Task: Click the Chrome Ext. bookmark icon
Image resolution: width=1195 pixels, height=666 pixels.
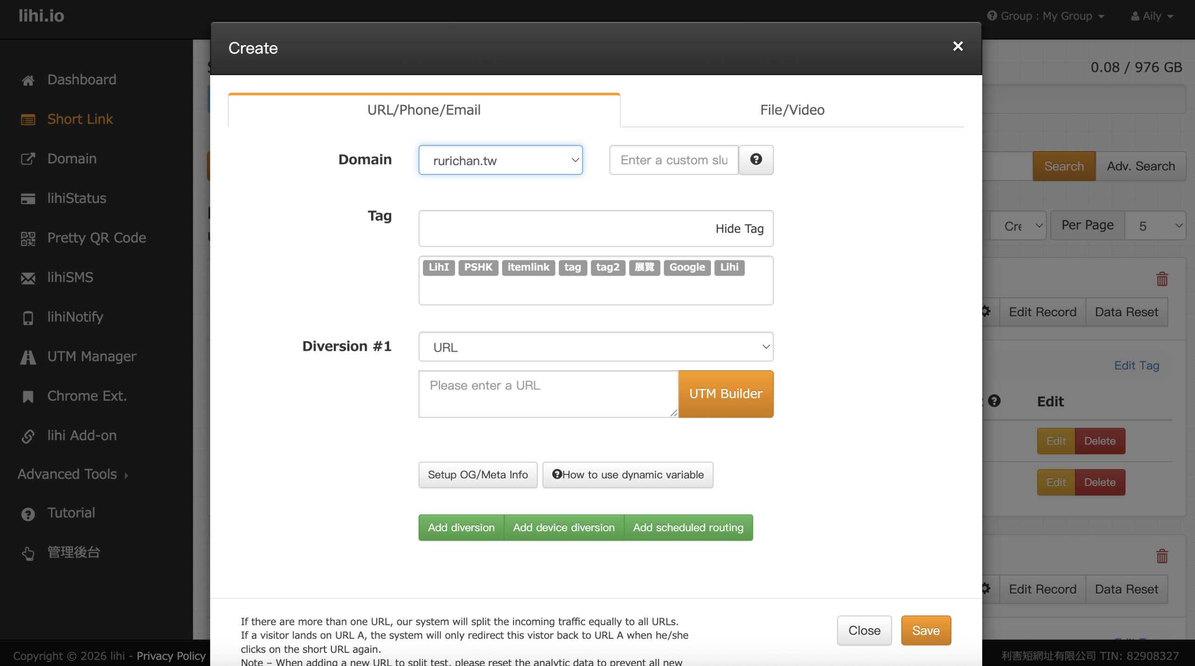Action: click(28, 397)
